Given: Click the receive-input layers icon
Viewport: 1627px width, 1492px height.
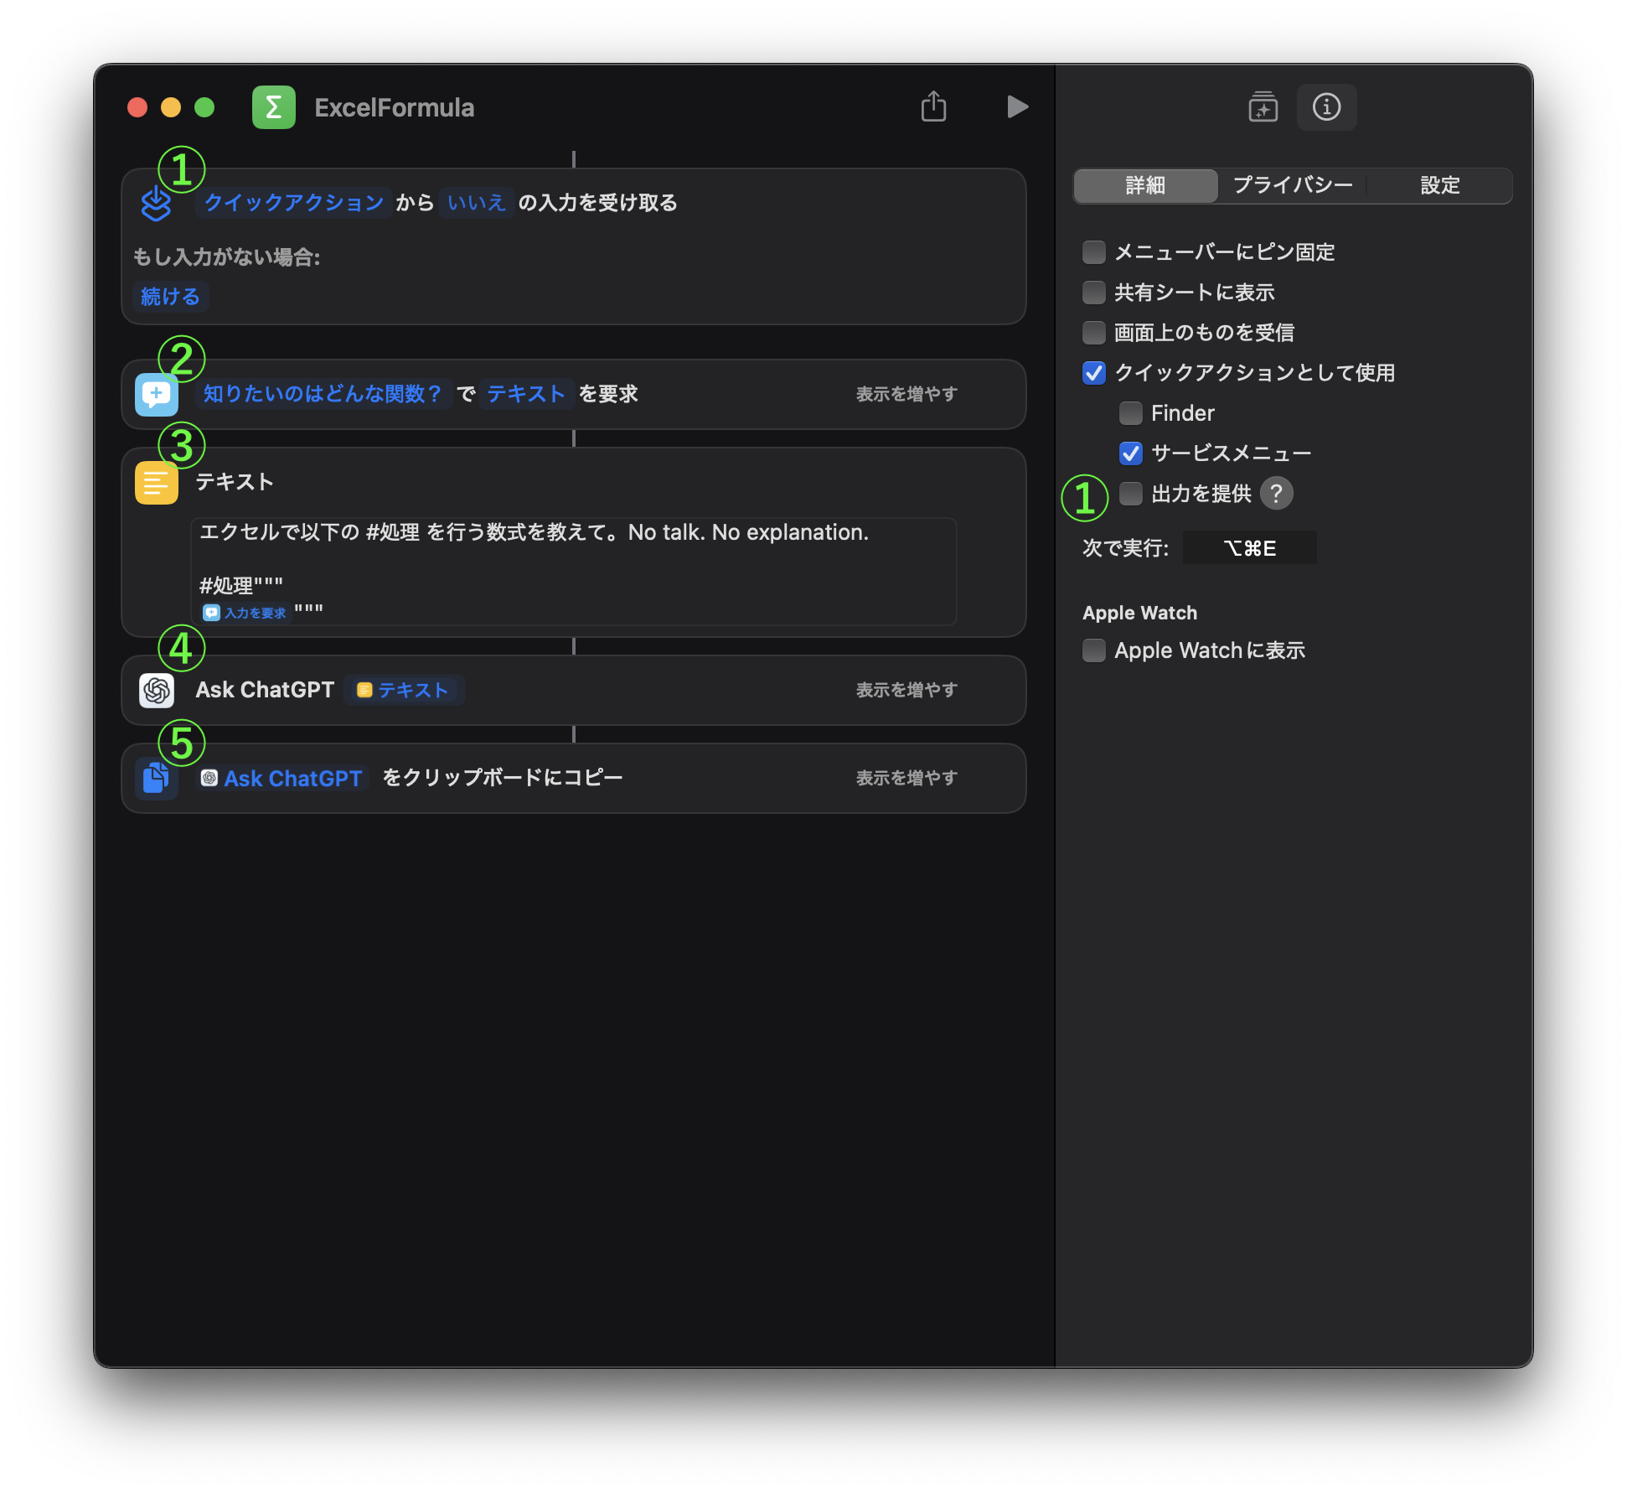Looking at the screenshot, I should click(156, 204).
